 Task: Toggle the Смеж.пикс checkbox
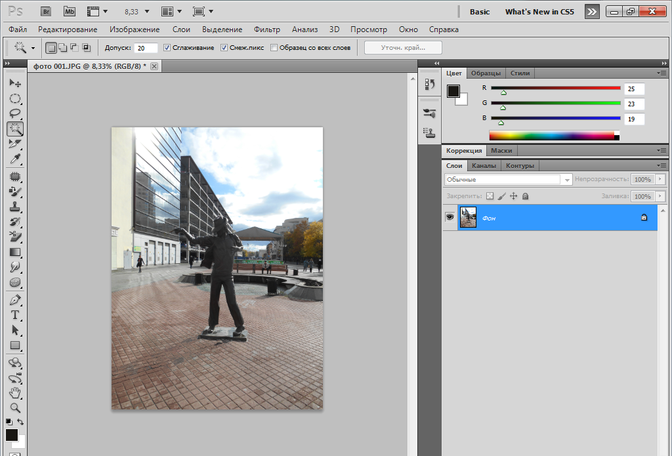click(x=224, y=48)
